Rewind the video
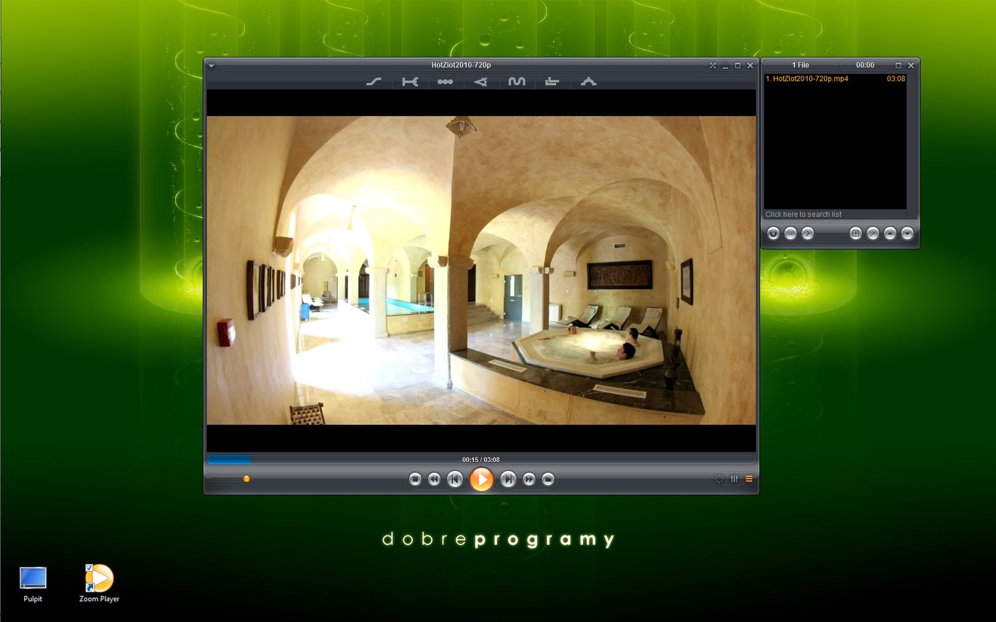 [434, 479]
